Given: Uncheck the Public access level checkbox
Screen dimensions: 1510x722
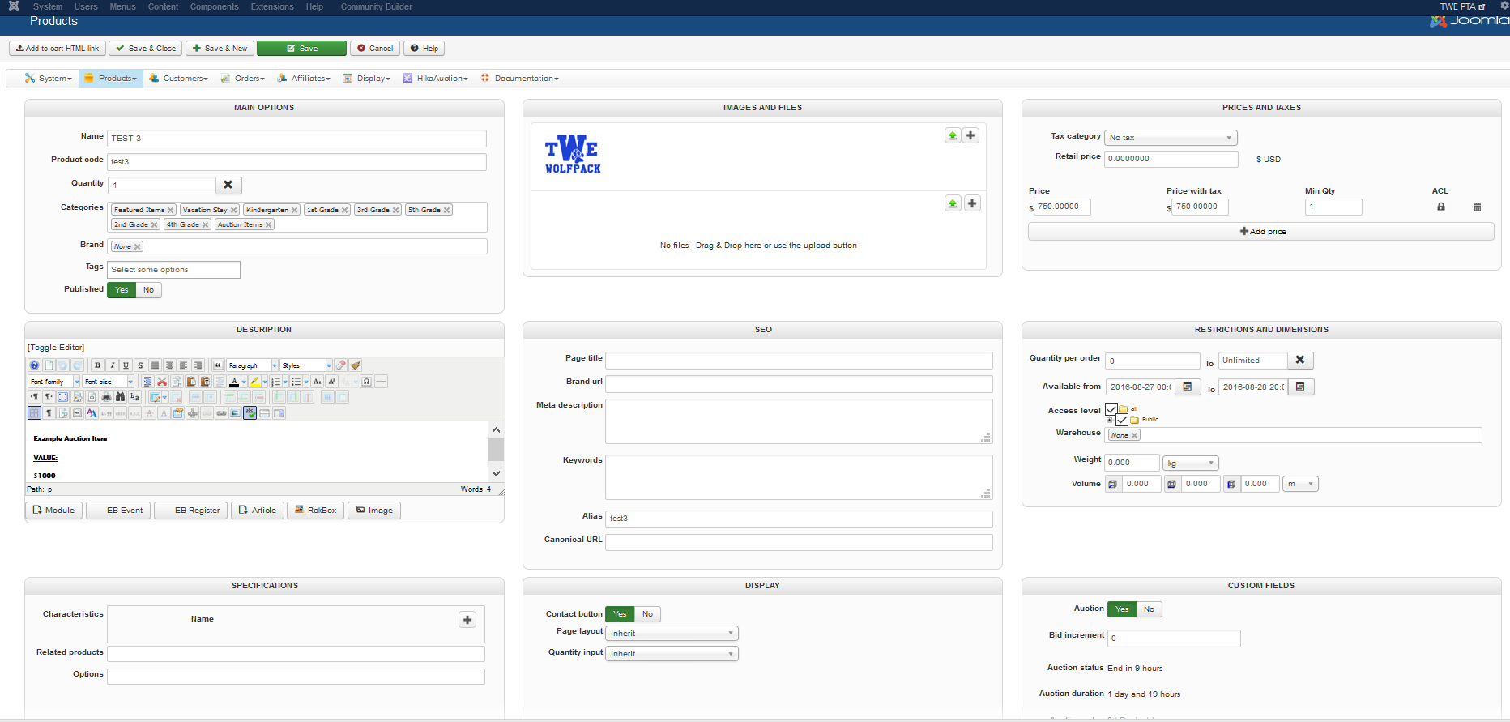Looking at the screenshot, I should tap(1122, 420).
